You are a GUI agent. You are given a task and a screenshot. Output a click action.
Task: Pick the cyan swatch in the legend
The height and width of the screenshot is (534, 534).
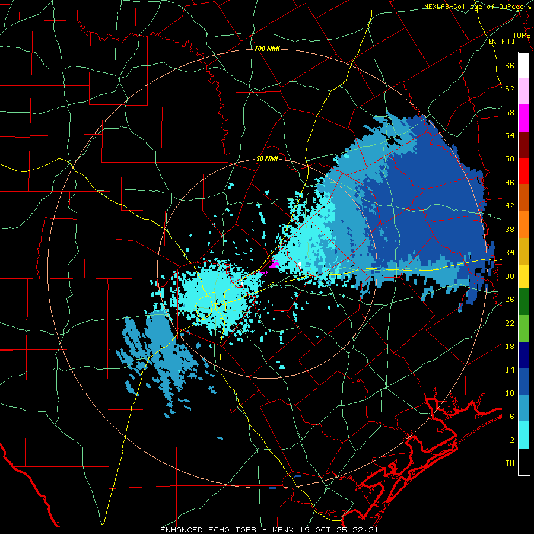(x=524, y=435)
